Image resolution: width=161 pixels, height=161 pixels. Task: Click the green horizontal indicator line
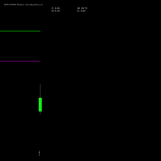coord(20,31)
